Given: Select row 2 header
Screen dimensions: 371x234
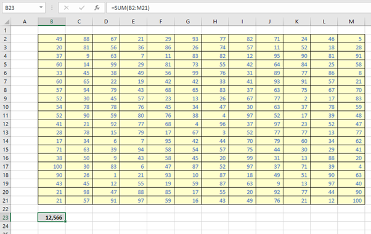Looking at the screenshot, I should tap(6, 39).
